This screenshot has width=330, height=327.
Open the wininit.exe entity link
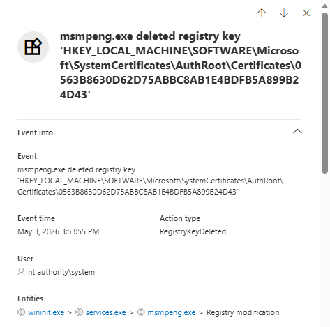pyautogui.click(x=46, y=312)
